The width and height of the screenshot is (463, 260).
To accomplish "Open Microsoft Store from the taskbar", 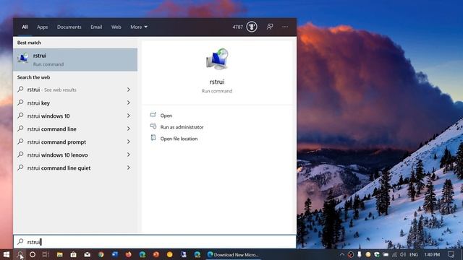I will (74, 254).
